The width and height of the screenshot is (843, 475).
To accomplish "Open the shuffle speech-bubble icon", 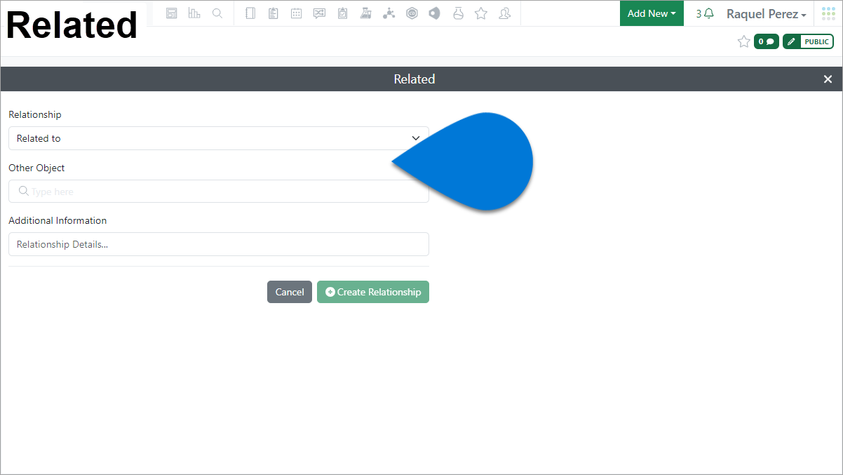I will click(x=320, y=13).
